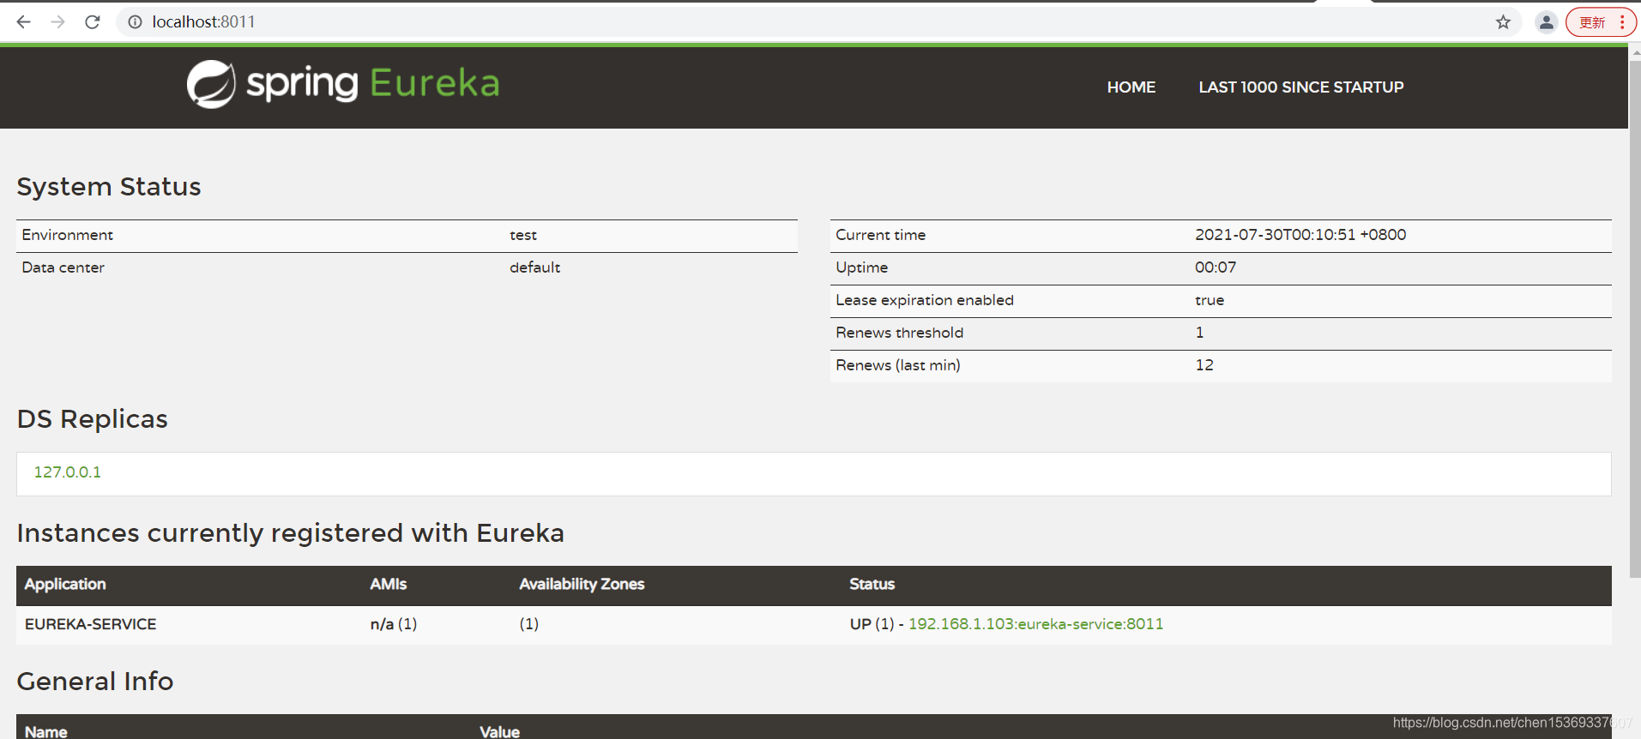Viewport: 1641px width, 739px height.
Task: Select the current time value 2021-07-30T00:10:51 +0800
Action: pos(1300,235)
